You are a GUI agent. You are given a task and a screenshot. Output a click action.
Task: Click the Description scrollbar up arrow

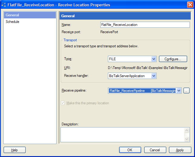tap(187, 130)
